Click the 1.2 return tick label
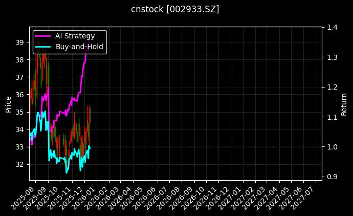 pos(332,87)
